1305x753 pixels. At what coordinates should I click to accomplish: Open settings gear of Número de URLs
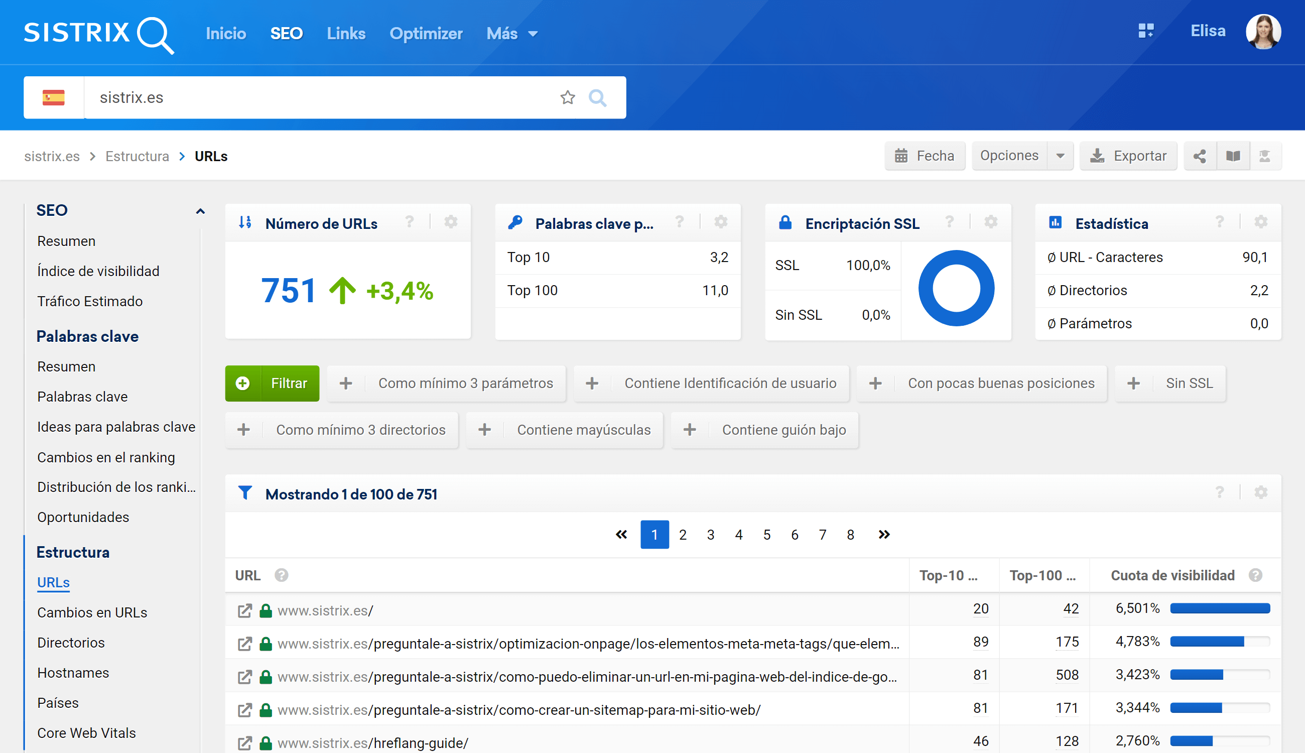click(451, 222)
